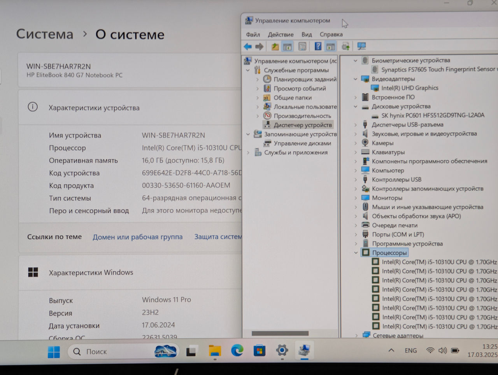Open Microsoft Store from the taskbar

coord(260,351)
